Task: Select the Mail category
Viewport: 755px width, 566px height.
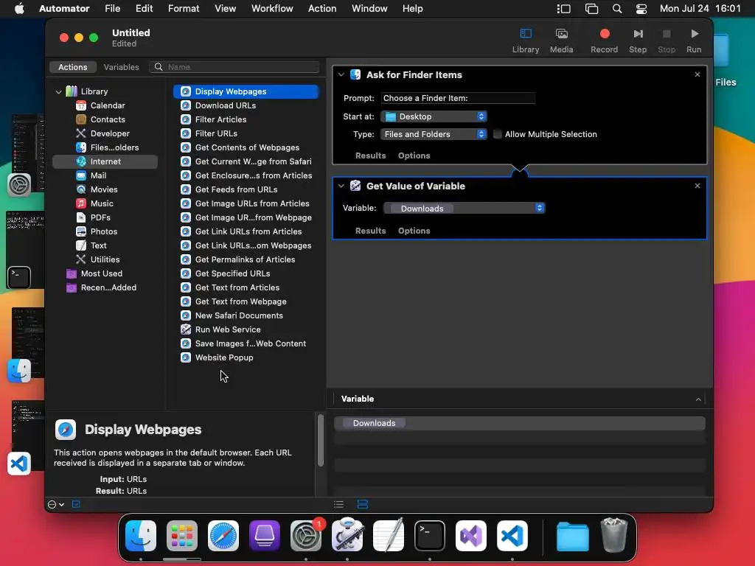Action: point(98,175)
